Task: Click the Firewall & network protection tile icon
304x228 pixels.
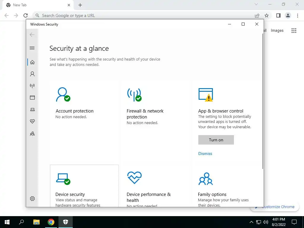Action: [x=134, y=95]
